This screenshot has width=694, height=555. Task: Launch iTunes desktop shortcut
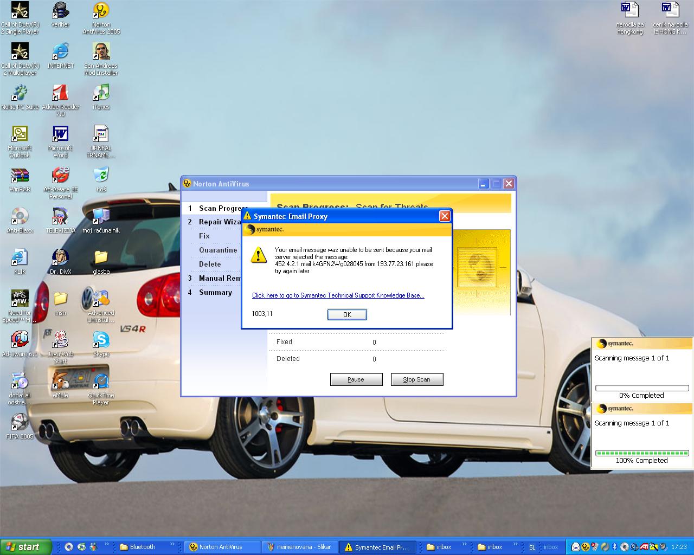click(x=101, y=98)
